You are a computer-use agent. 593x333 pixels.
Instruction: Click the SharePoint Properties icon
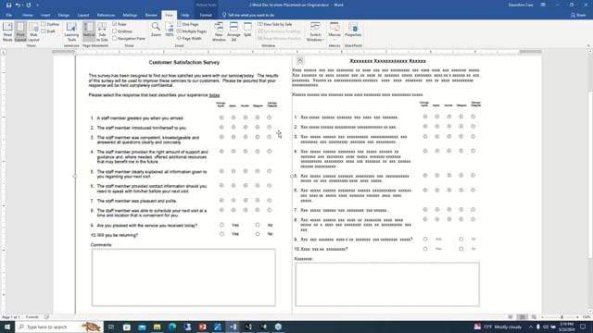[353, 30]
